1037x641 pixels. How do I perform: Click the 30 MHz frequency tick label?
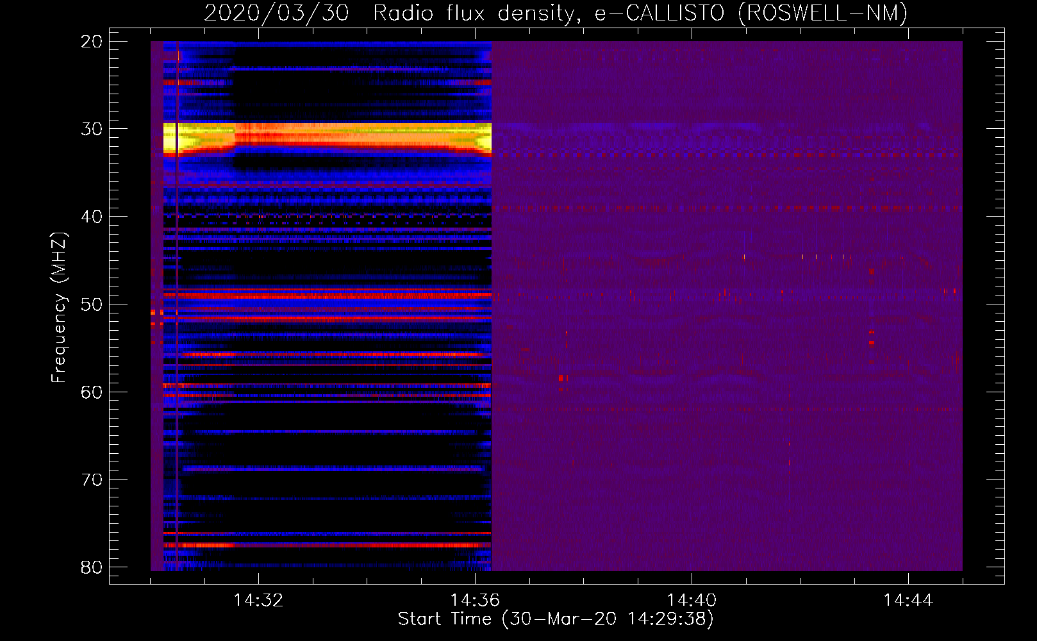click(x=92, y=129)
